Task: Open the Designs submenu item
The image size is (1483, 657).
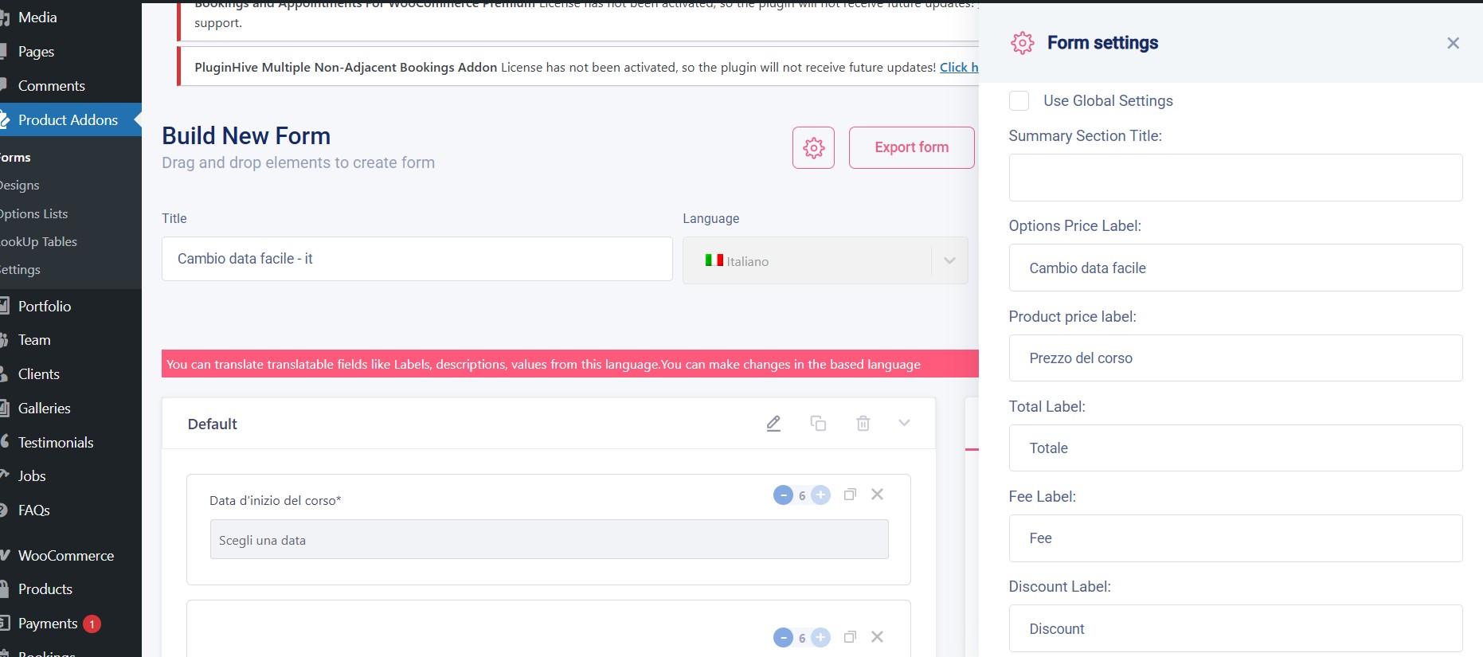Action: pos(20,186)
